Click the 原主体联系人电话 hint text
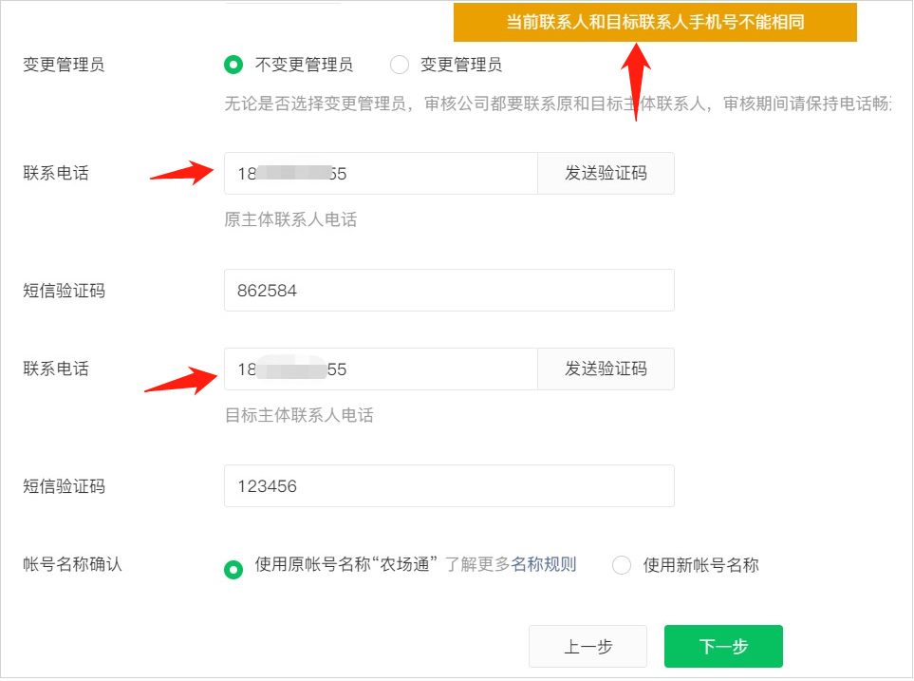 pyautogui.click(x=290, y=219)
